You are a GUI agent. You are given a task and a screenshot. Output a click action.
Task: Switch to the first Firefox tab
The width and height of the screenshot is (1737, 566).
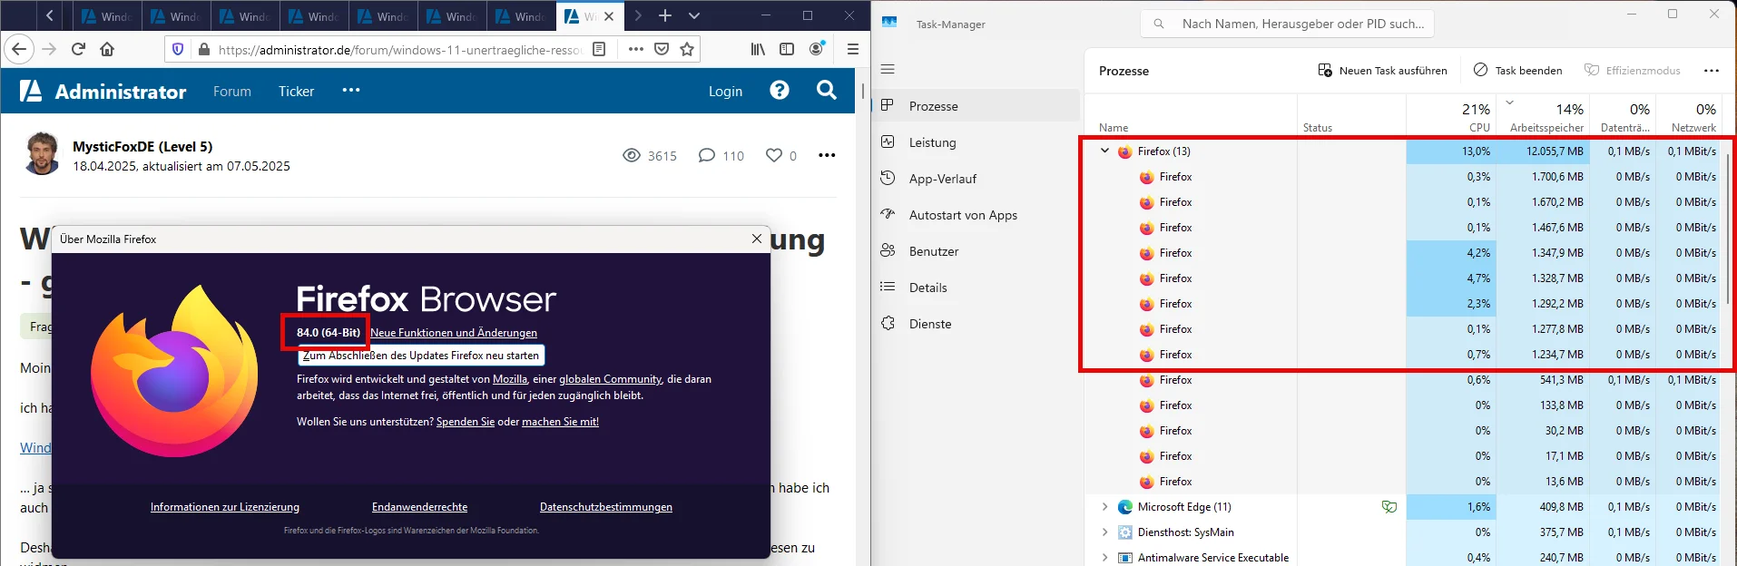(x=107, y=16)
